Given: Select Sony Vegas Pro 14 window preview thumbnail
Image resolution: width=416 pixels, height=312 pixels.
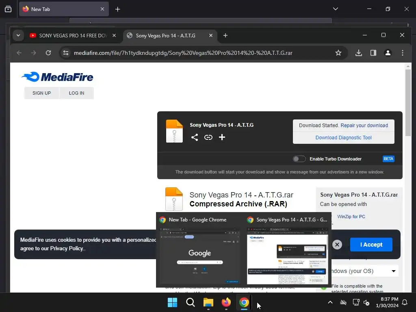Looking at the screenshot, I should click(x=287, y=256).
